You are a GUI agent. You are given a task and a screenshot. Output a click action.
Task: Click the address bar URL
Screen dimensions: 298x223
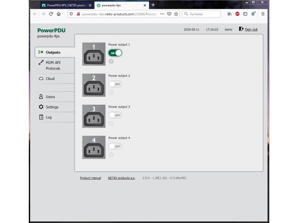click(x=120, y=14)
